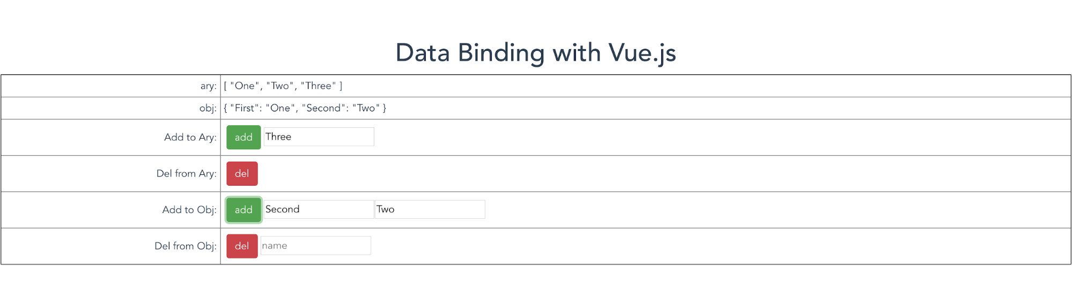Click "One" in the ary array output
The width and height of the screenshot is (1072, 298).
coord(245,86)
